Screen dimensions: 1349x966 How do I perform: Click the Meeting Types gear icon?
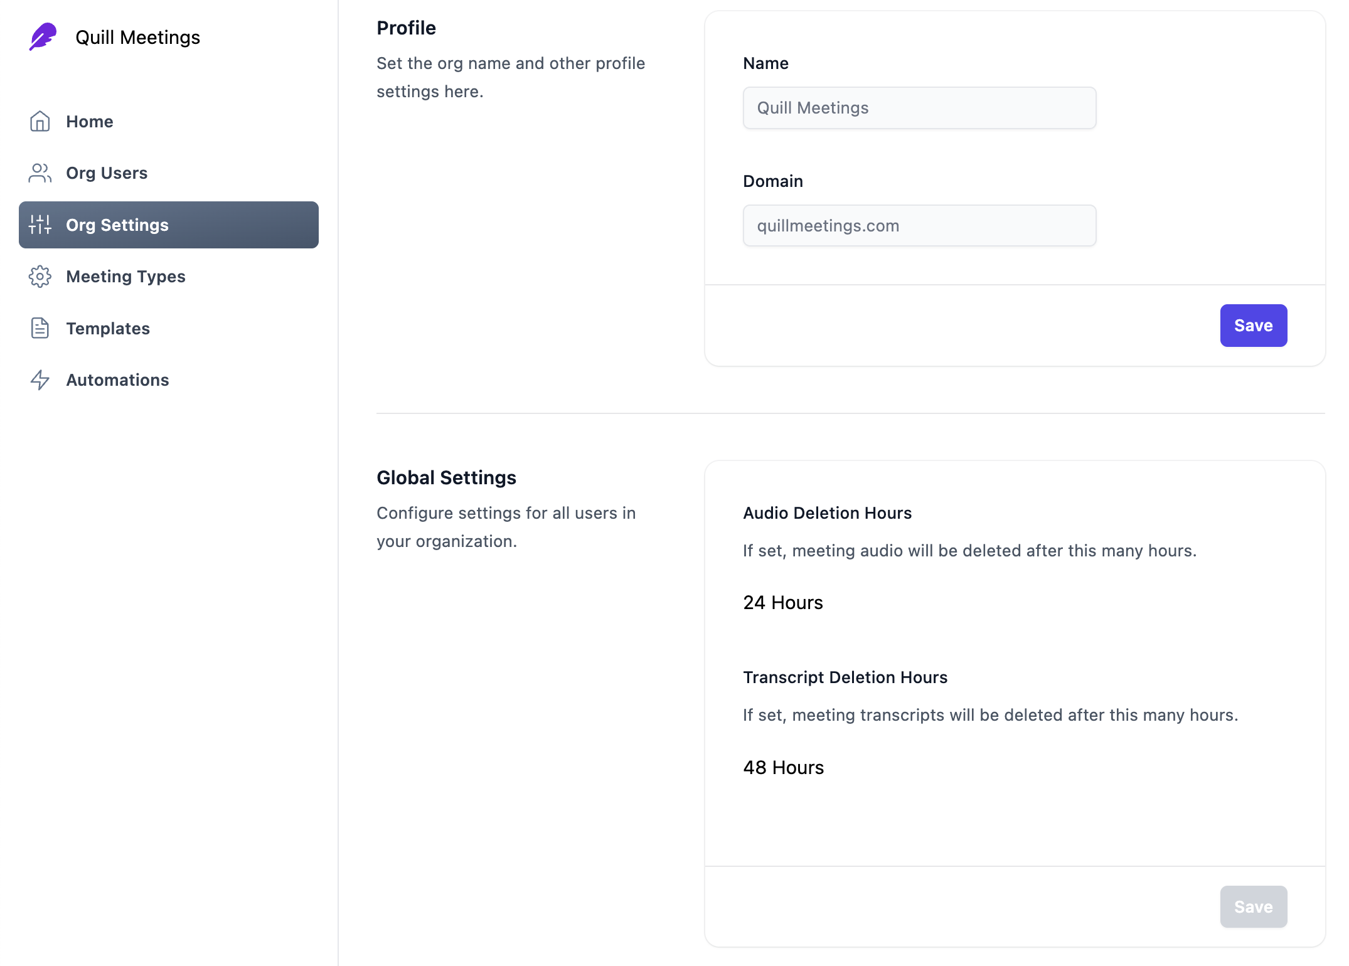click(x=40, y=277)
